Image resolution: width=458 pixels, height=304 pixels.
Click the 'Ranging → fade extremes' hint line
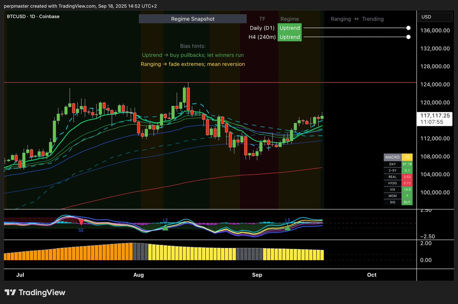tap(193, 64)
